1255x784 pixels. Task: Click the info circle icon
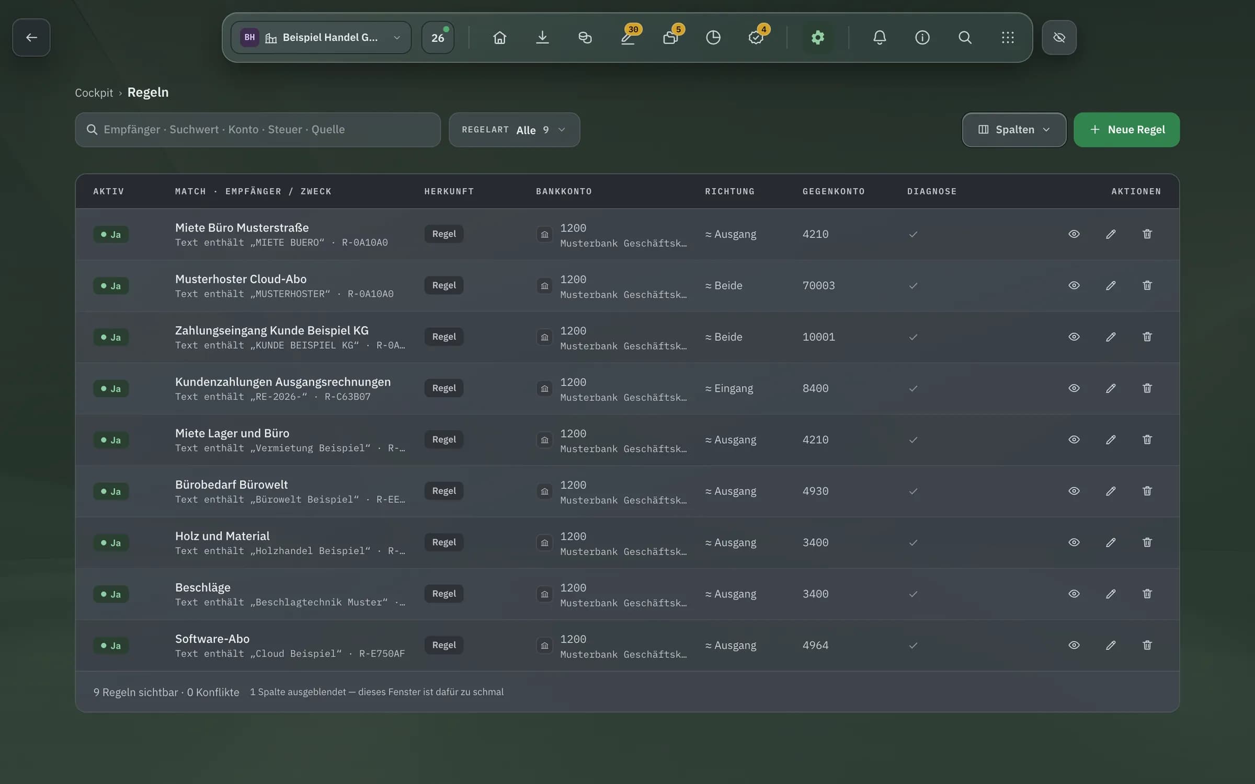922,38
